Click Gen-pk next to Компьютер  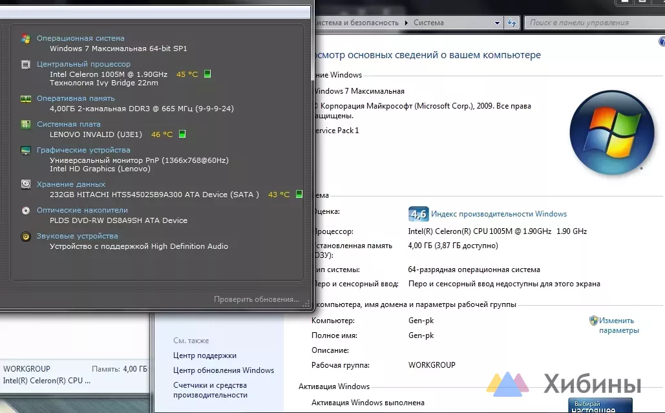click(421, 321)
